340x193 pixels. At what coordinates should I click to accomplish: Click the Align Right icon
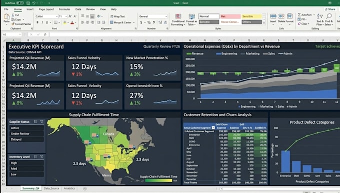pos(92,22)
